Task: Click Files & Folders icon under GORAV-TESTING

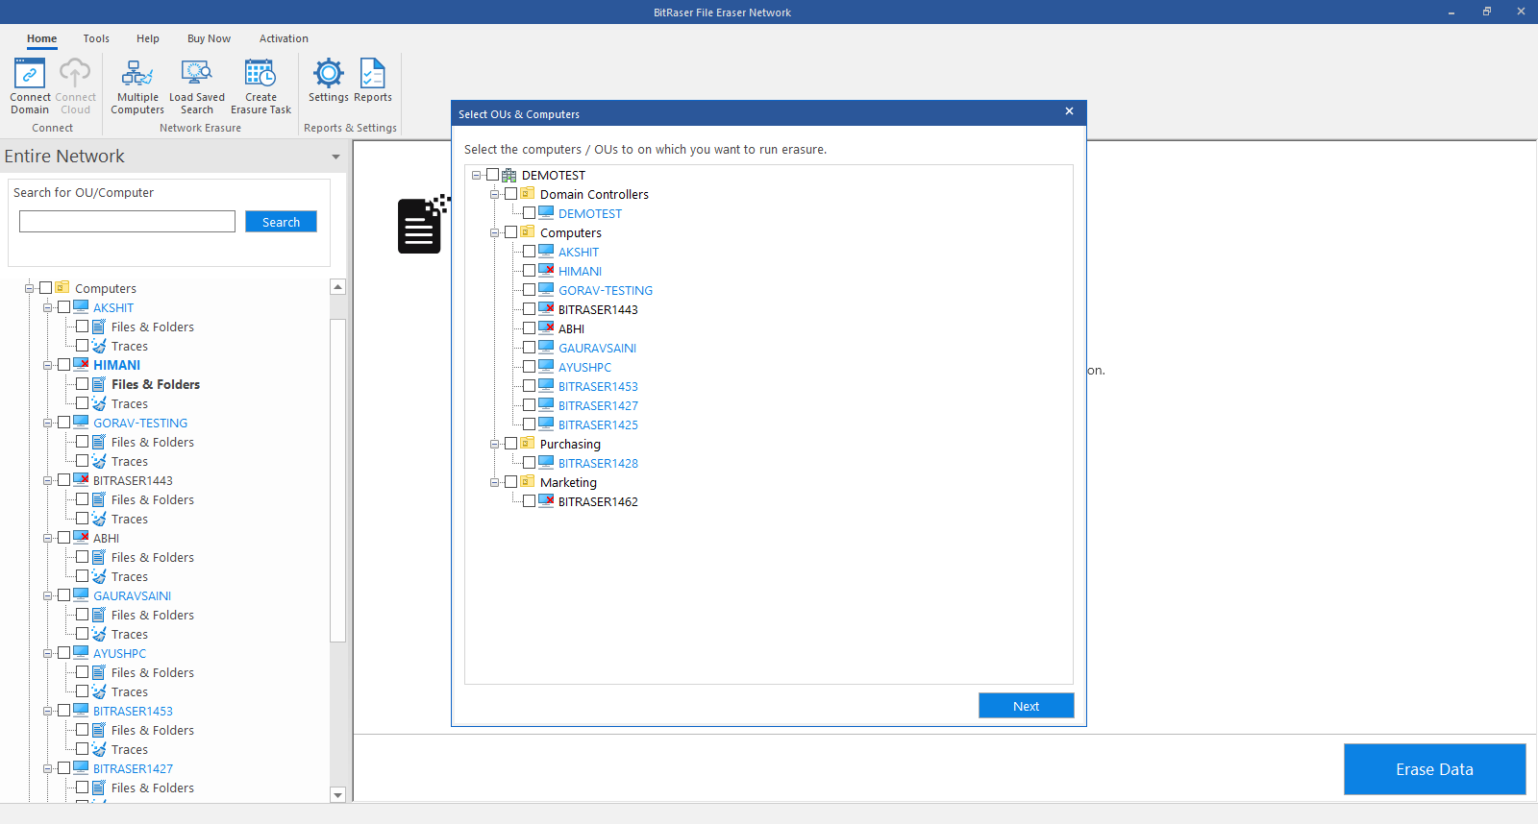Action: point(99,442)
